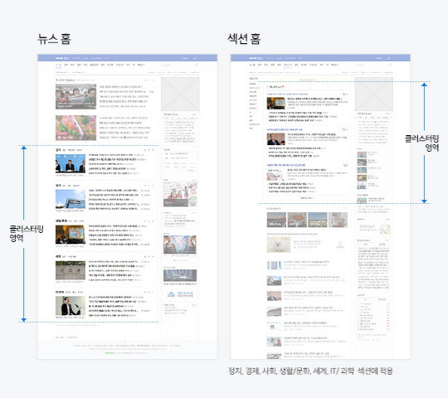
Task: Open aerial autumn forest video thumbnail
Action: pos(75,128)
